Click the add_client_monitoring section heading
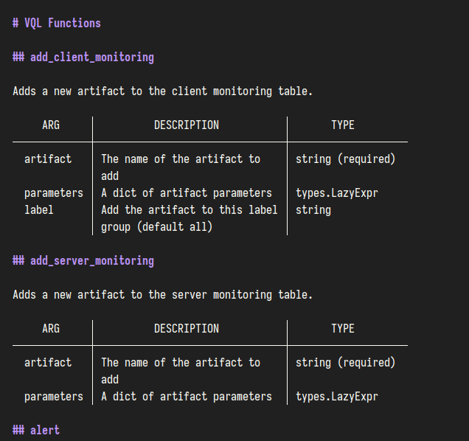This screenshot has width=469, height=441. (x=83, y=57)
